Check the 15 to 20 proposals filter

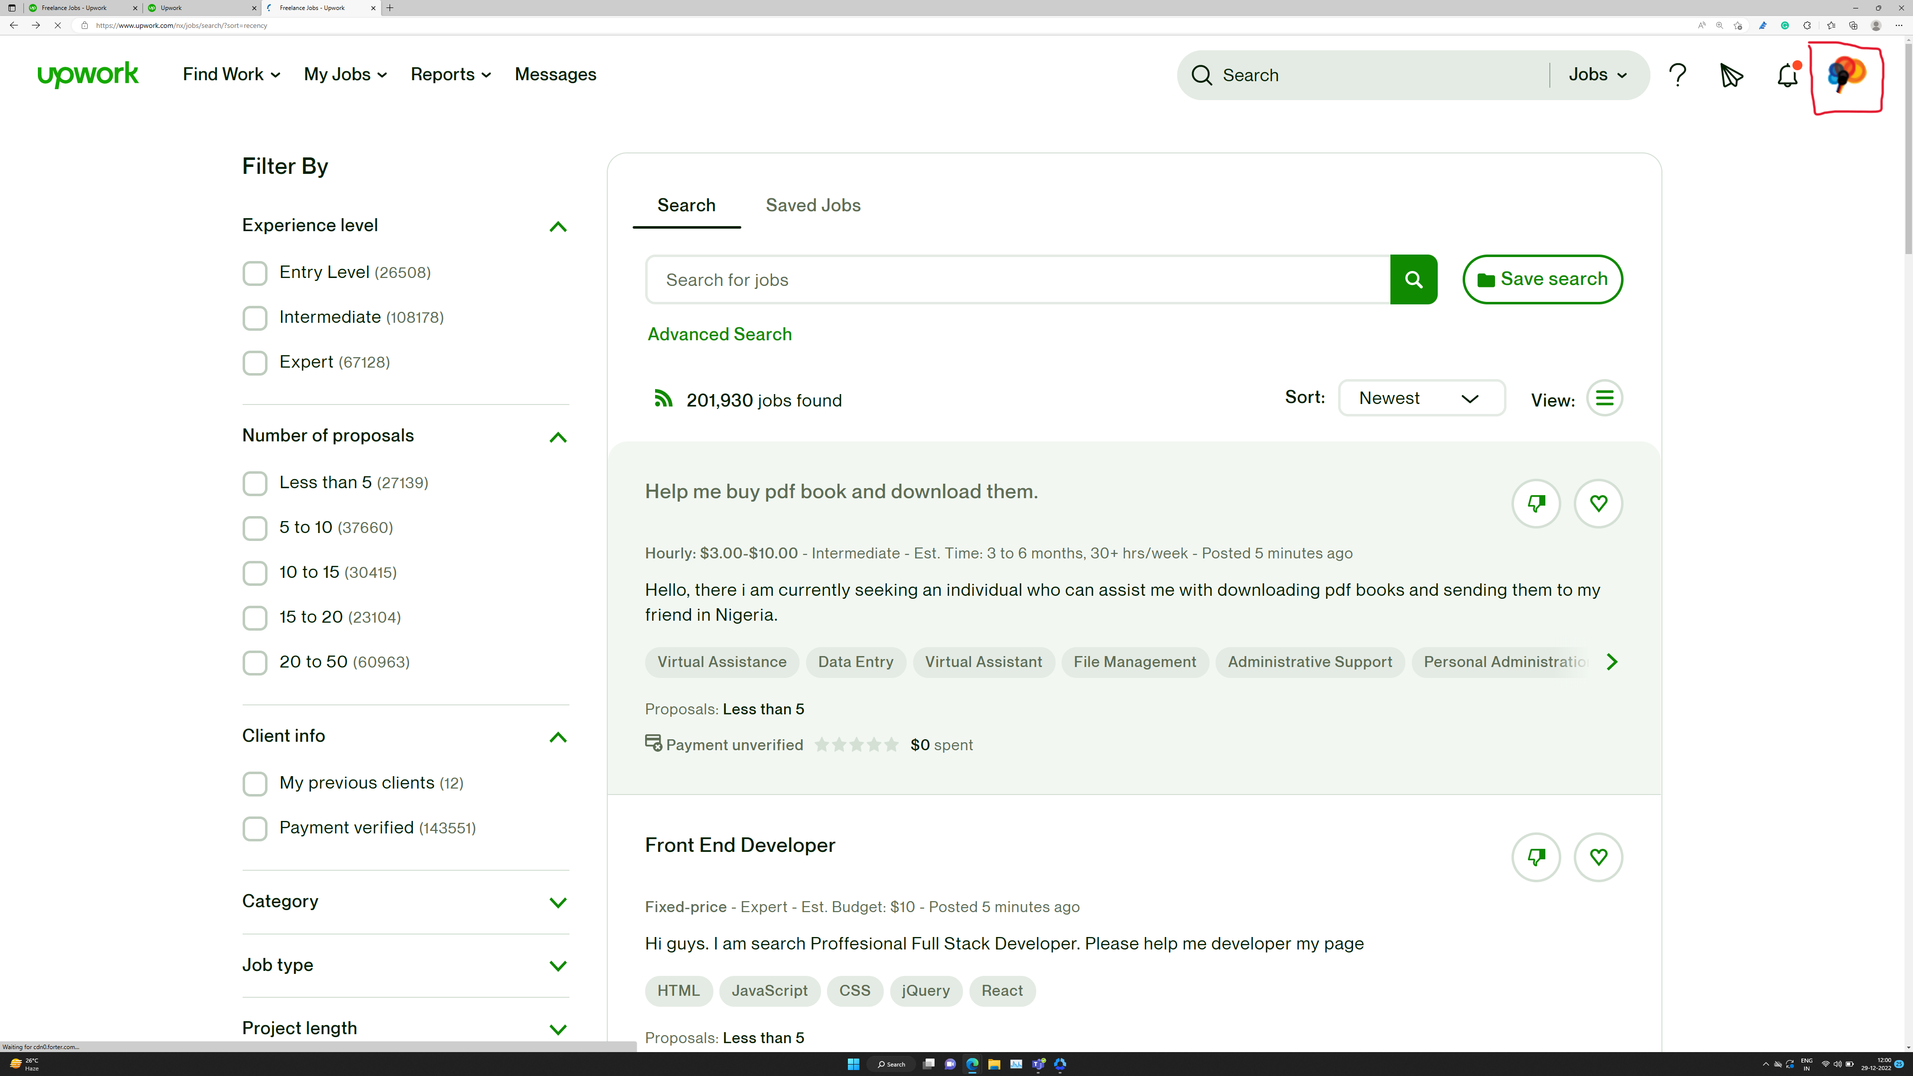pos(255,618)
